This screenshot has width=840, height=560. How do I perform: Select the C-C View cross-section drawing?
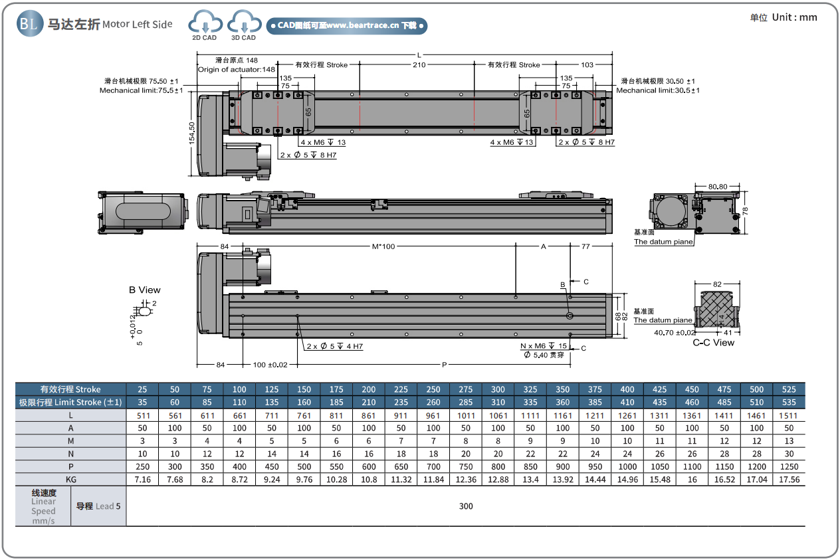(x=716, y=311)
